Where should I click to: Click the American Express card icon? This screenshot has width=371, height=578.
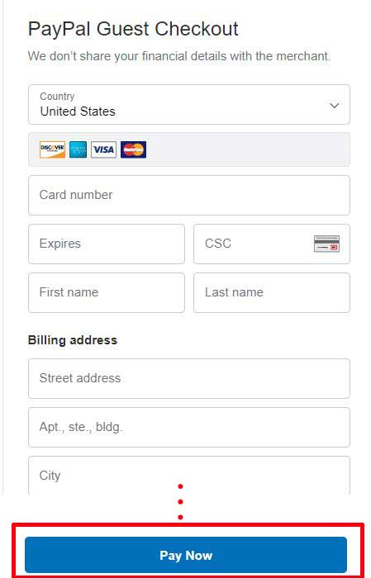coord(78,149)
